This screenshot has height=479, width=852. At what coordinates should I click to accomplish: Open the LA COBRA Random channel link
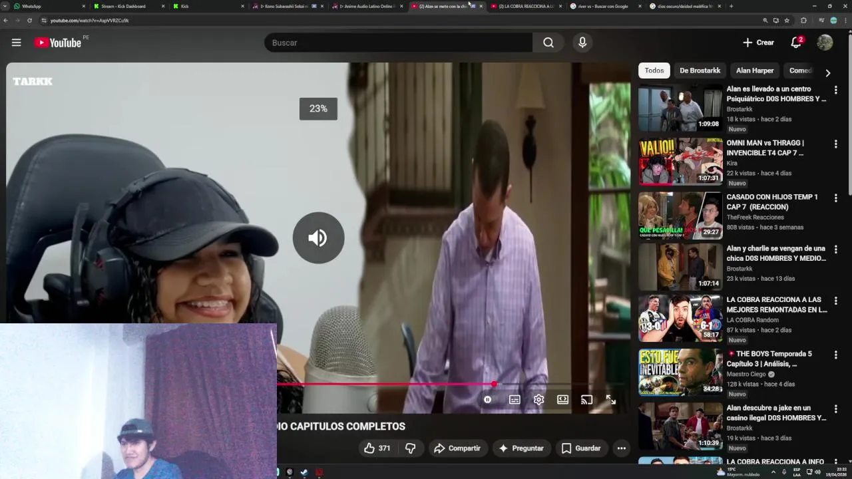(752, 320)
